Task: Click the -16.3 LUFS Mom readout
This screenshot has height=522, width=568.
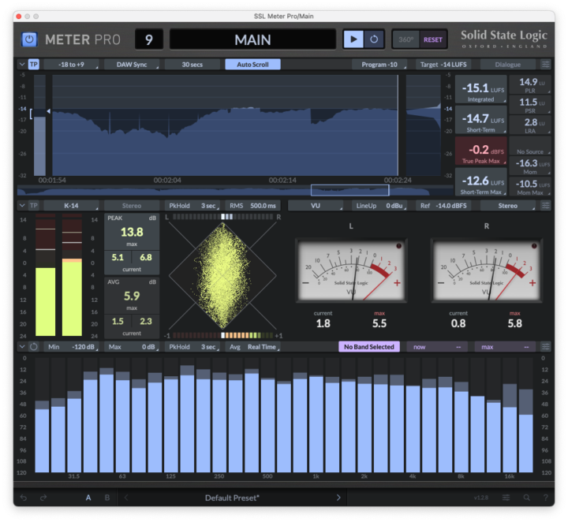Action: (530, 166)
